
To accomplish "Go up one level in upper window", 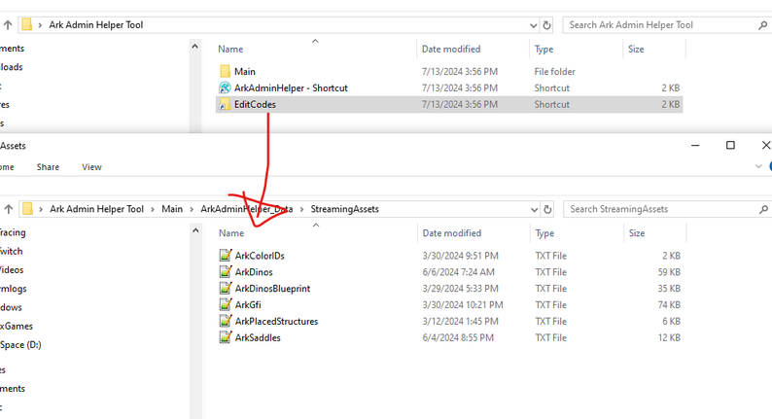I will tap(8, 24).
